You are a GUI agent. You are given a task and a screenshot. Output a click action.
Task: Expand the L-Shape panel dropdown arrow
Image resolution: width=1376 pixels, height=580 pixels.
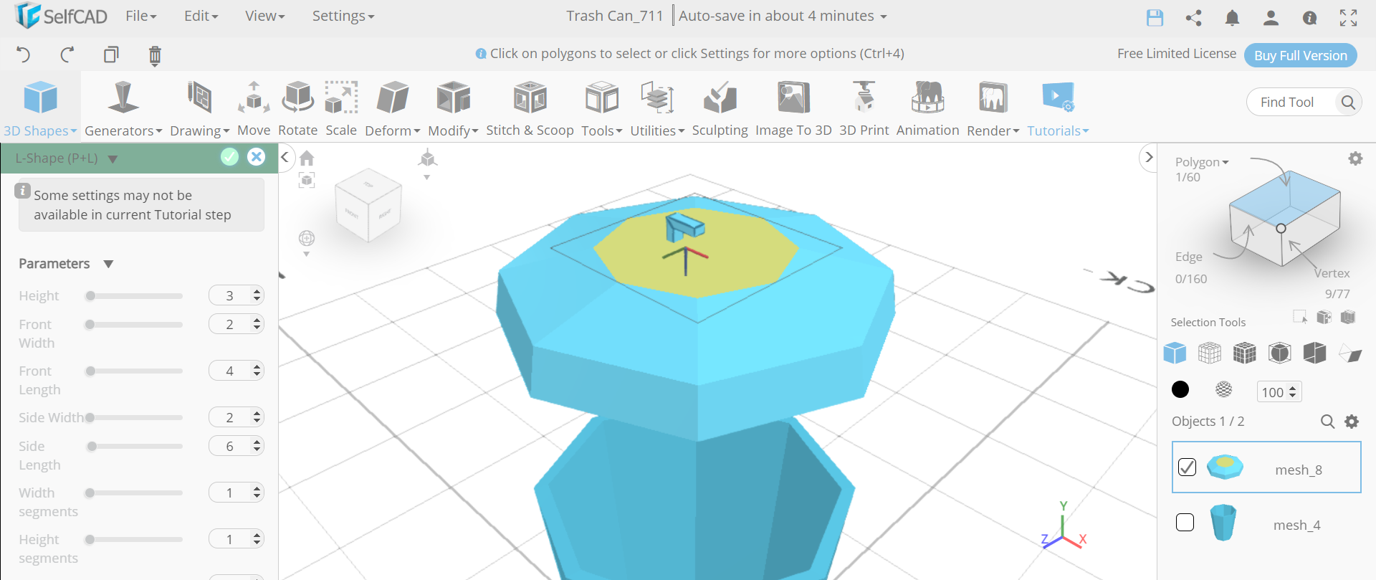[113, 159]
